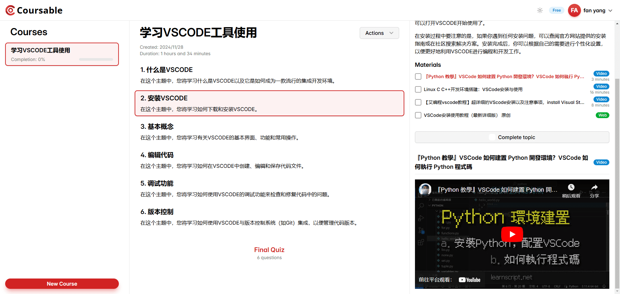Click the Created: 2024/11/28 text
The height and width of the screenshot is (294, 620).
[161, 47]
